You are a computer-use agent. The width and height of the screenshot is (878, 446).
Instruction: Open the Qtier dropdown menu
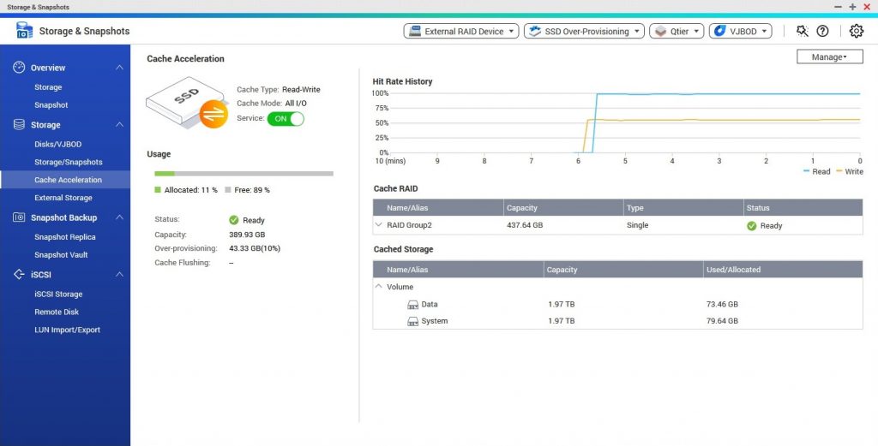(677, 32)
